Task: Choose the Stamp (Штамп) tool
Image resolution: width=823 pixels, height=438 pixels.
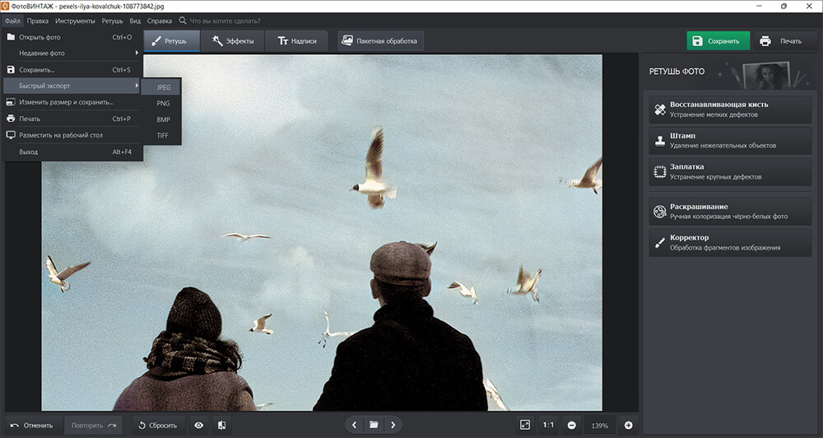Action: [730, 140]
